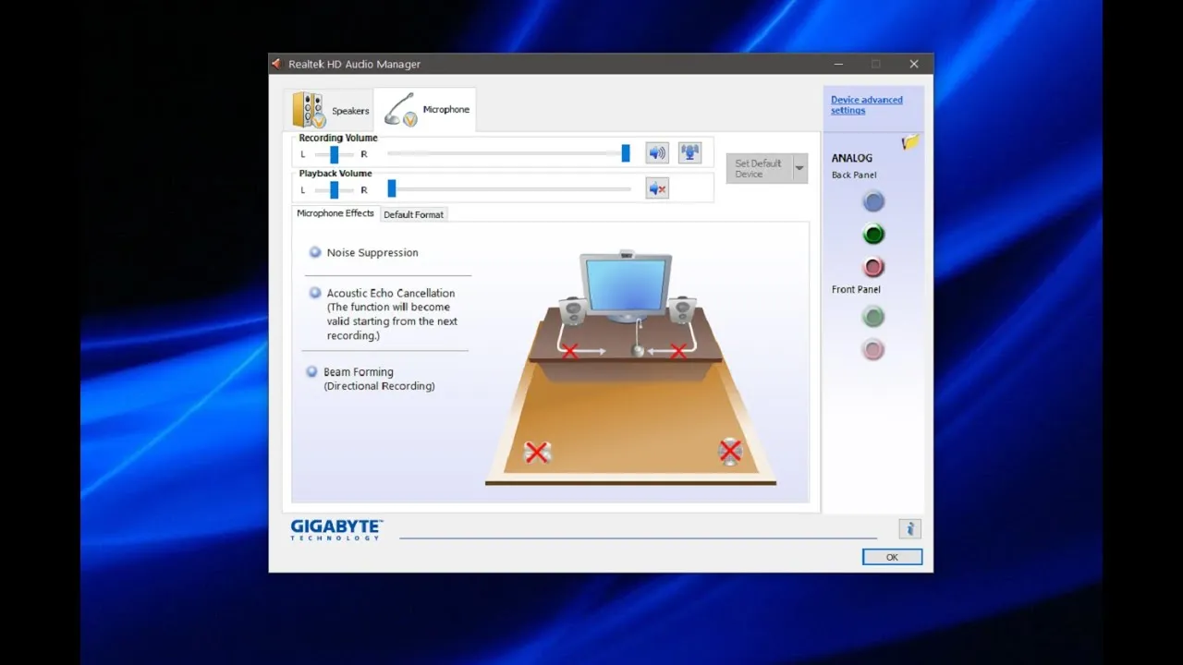
Task: Click the Set Default Device button
Action: pos(759,168)
